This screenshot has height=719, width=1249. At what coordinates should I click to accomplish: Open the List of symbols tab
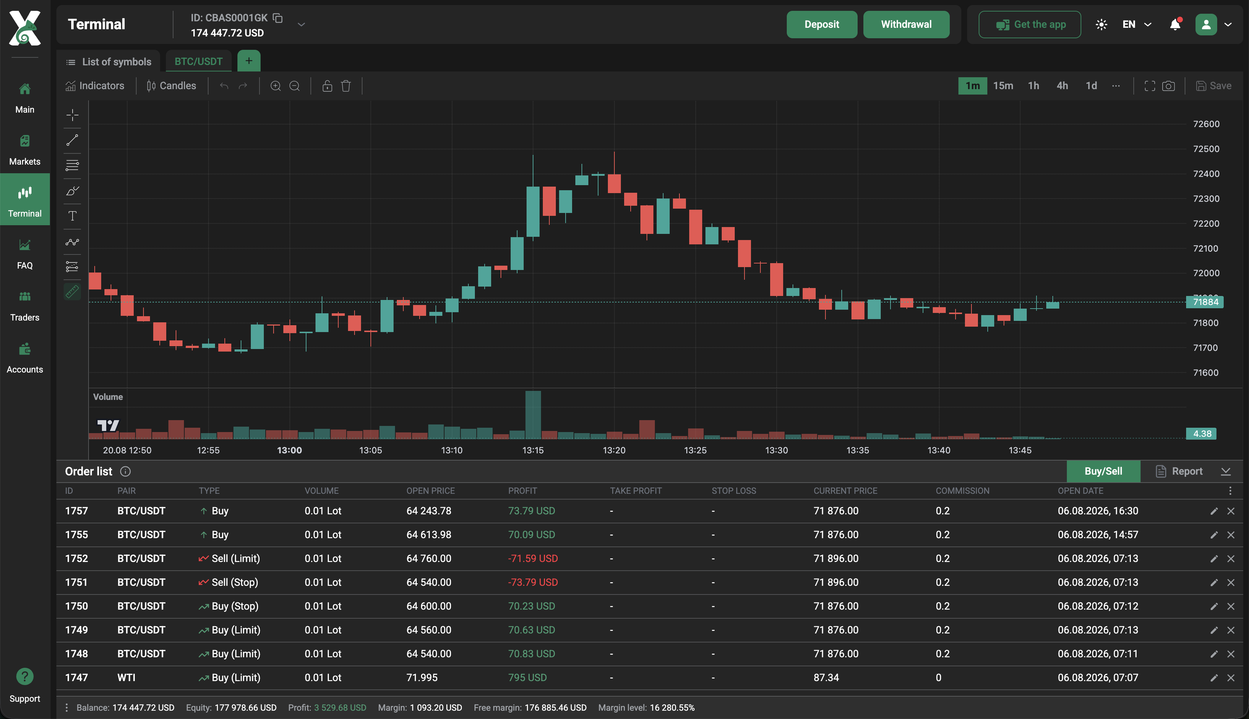[109, 62]
